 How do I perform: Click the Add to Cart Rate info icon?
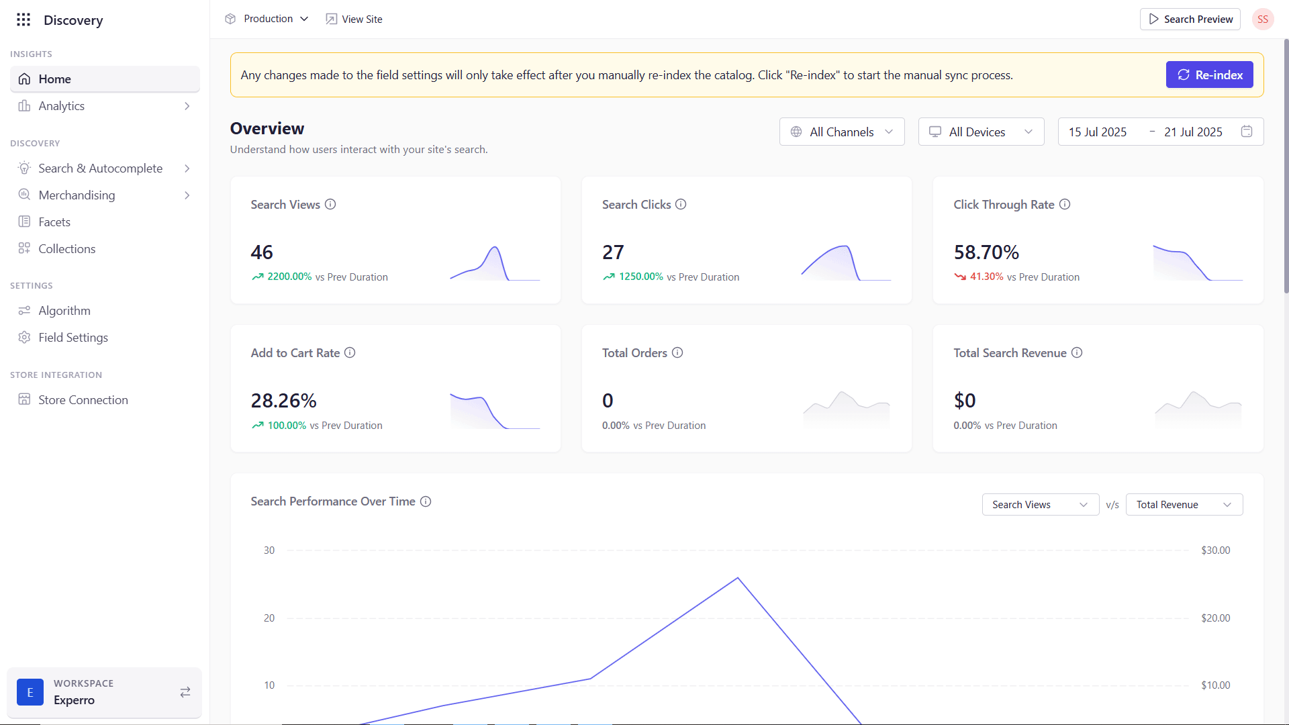350,352
